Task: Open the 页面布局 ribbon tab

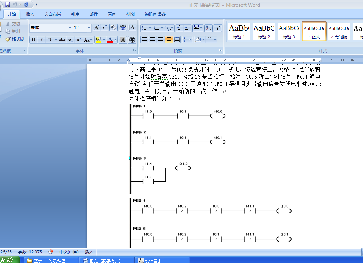Action: [52, 14]
